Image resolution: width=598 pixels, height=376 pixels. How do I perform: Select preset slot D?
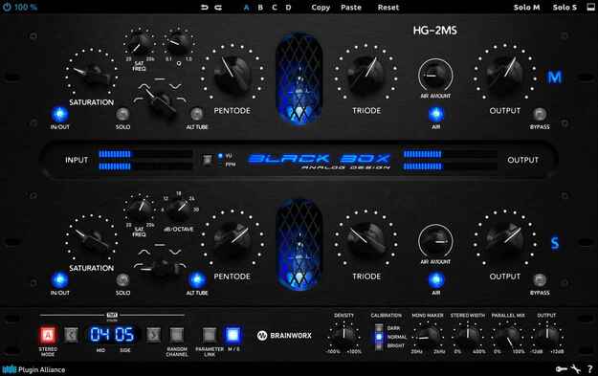pos(288,8)
